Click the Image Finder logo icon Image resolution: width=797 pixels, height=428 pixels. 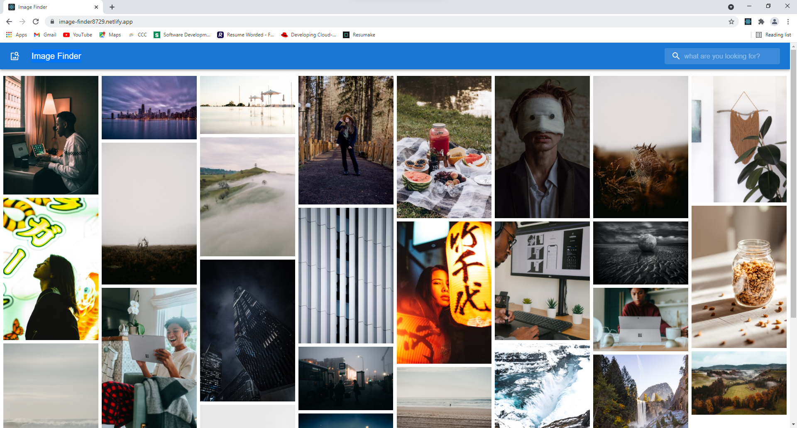(x=15, y=56)
